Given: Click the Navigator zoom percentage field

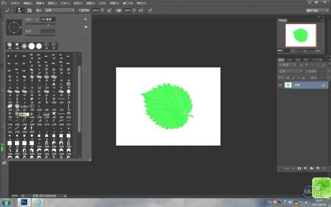Looking at the screenshot, I should (283, 51).
